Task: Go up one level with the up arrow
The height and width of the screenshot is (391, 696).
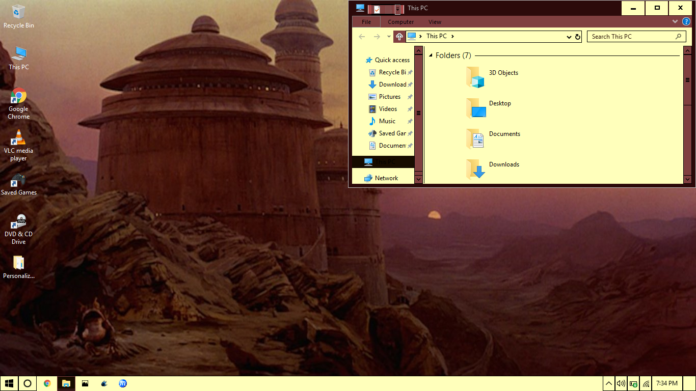Action: pyautogui.click(x=399, y=36)
